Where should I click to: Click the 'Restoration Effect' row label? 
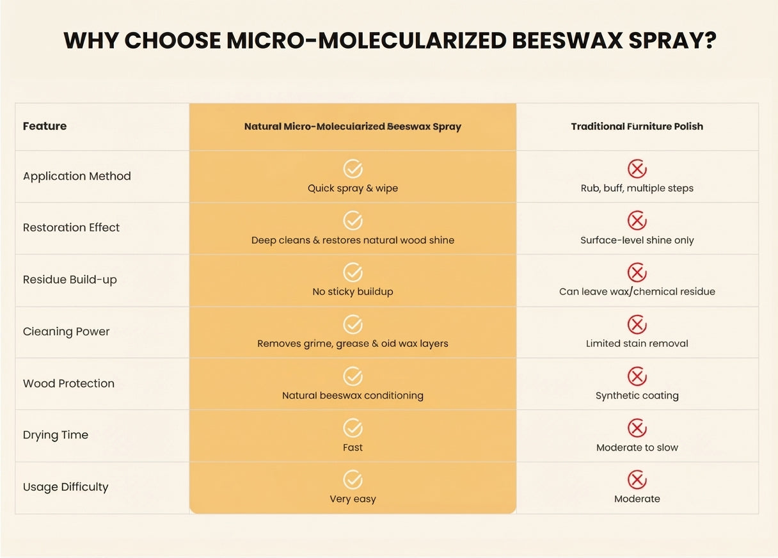tap(71, 227)
